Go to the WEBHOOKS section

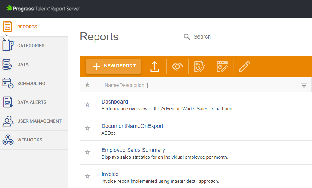coord(30,140)
